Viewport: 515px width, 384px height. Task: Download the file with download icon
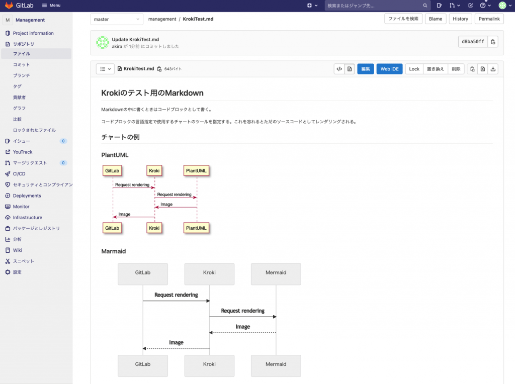tap(493, 69)
